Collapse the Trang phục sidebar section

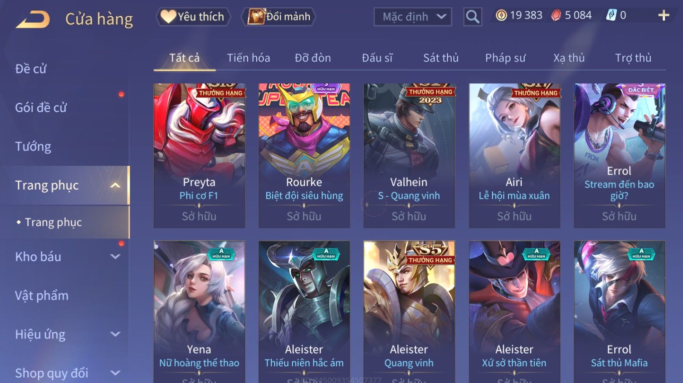point(115,185)
